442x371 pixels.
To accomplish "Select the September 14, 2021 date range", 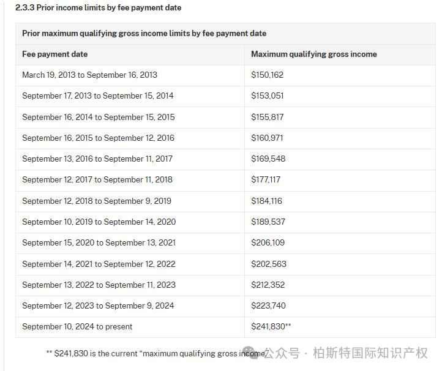I will [x=99, y=264].
